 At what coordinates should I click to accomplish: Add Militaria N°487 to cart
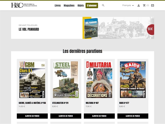99,116
